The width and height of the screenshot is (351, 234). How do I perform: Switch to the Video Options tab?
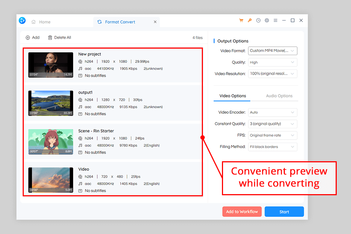click(x=233, y=96)
